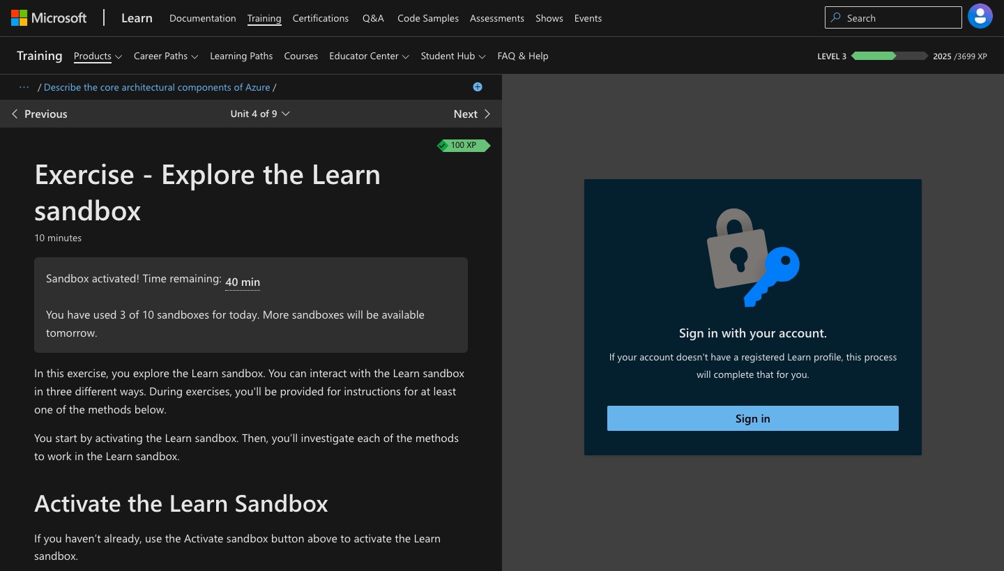Open Events in the top menu
Viewport: 1004px width, 571px height.
point(588,18)
